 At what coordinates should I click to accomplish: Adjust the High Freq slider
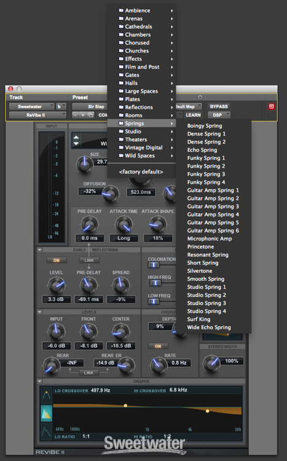(155, 283)
